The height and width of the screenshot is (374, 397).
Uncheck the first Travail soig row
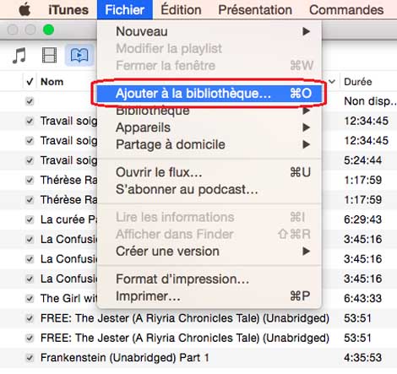coord(30,121)
